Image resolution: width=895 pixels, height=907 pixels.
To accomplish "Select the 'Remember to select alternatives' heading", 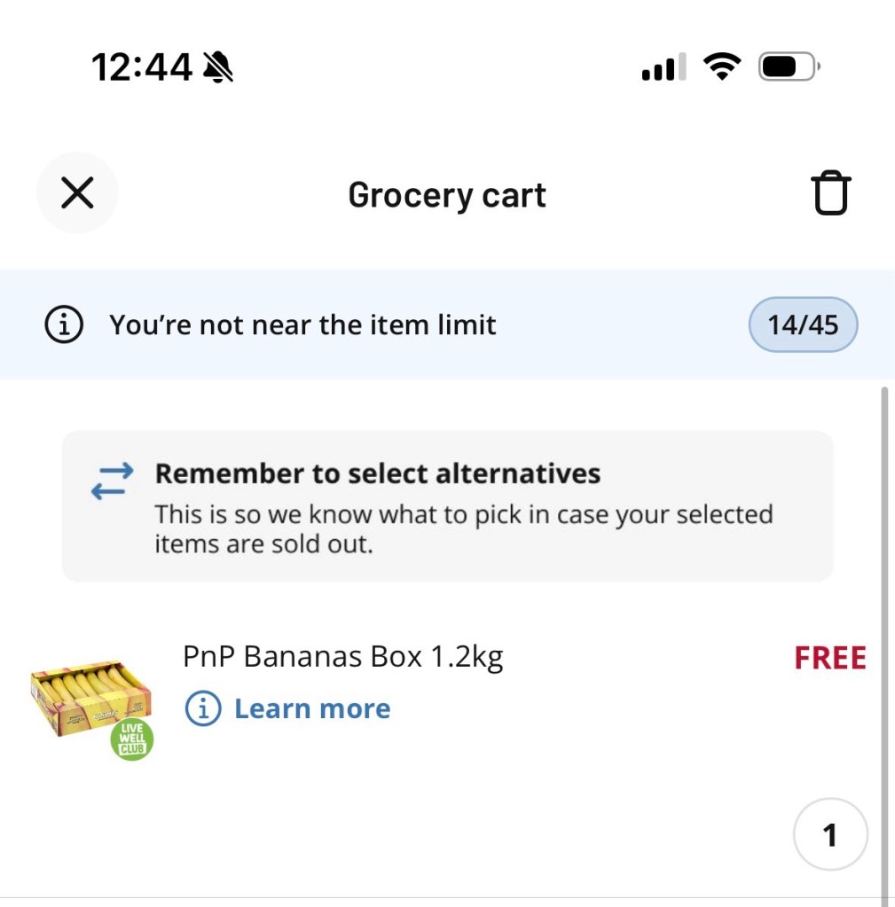I will [x=377, y=473].
